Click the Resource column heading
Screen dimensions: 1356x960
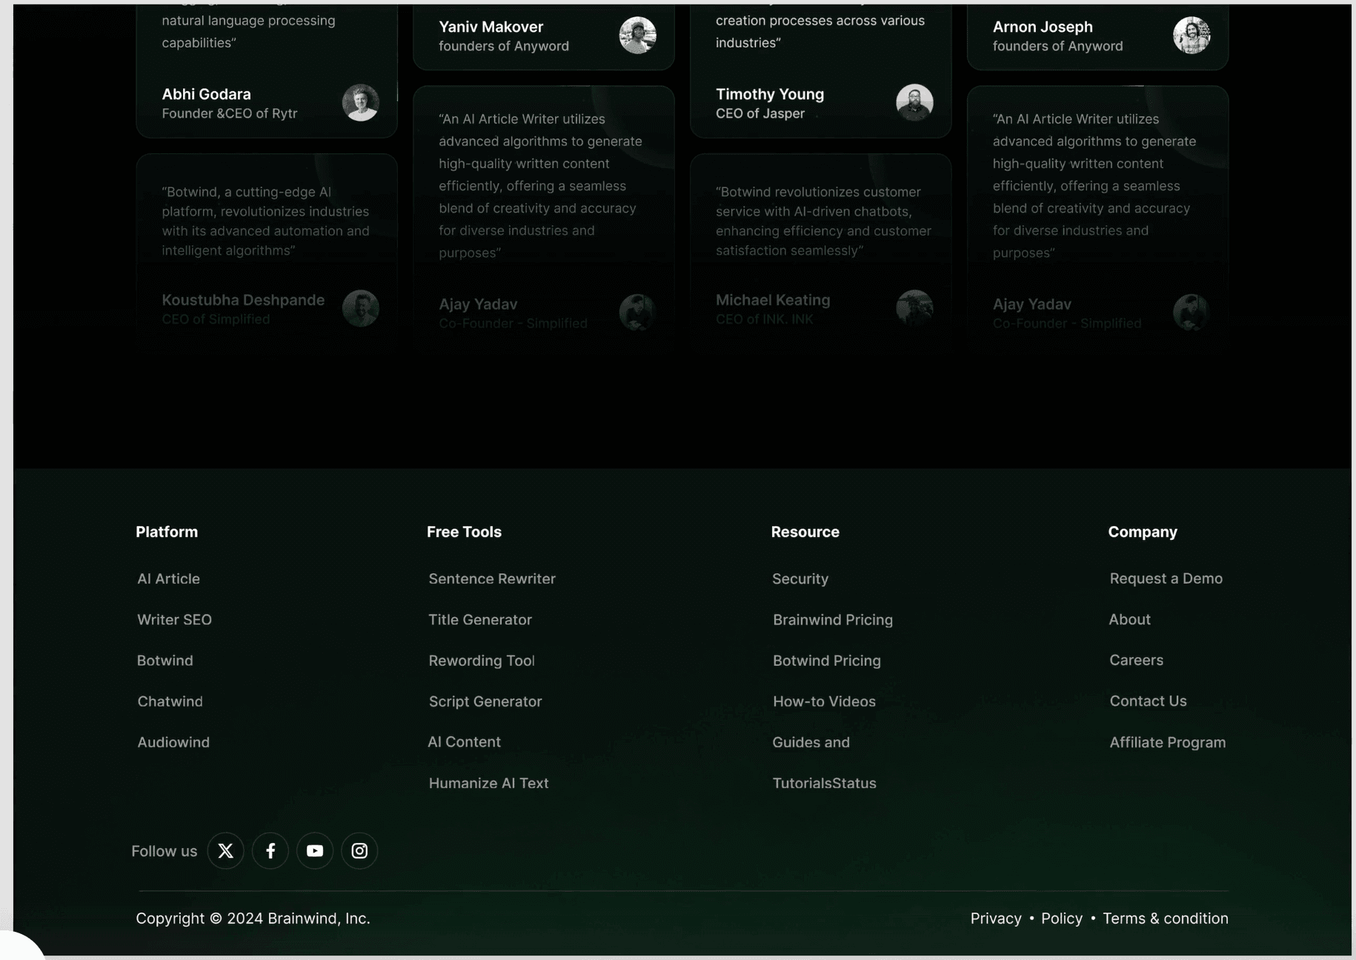point(805,532)
